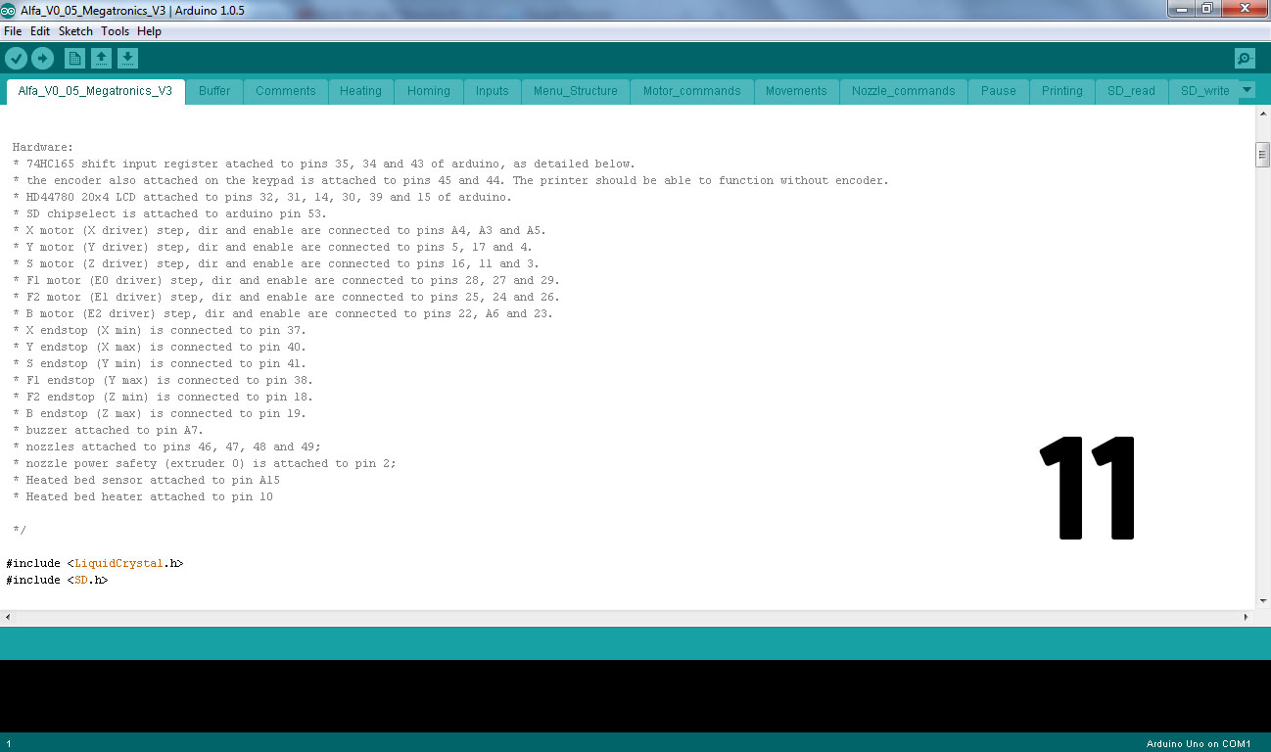Switch to the SD_write tab

coord(1204,91)
